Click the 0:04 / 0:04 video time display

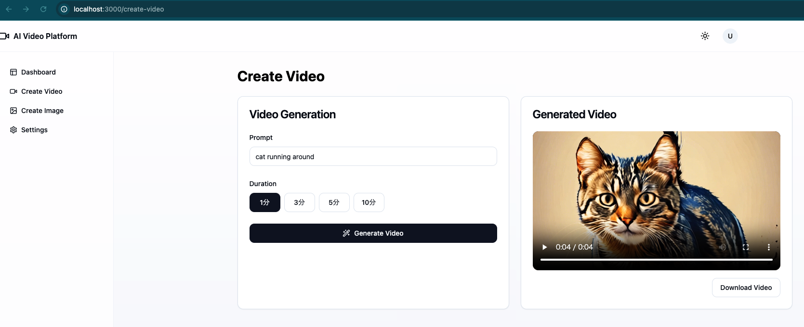point(574,247)
